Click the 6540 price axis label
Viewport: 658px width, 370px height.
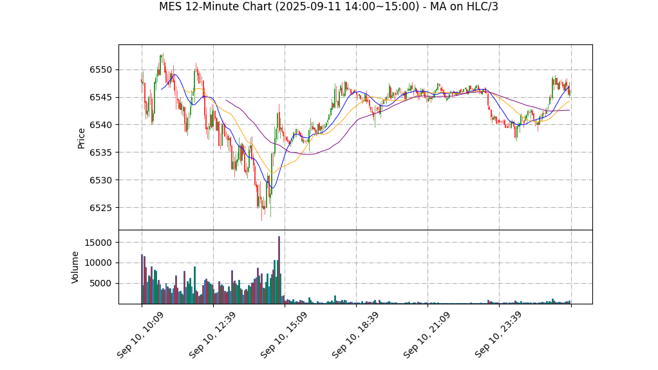click(100, 125)
